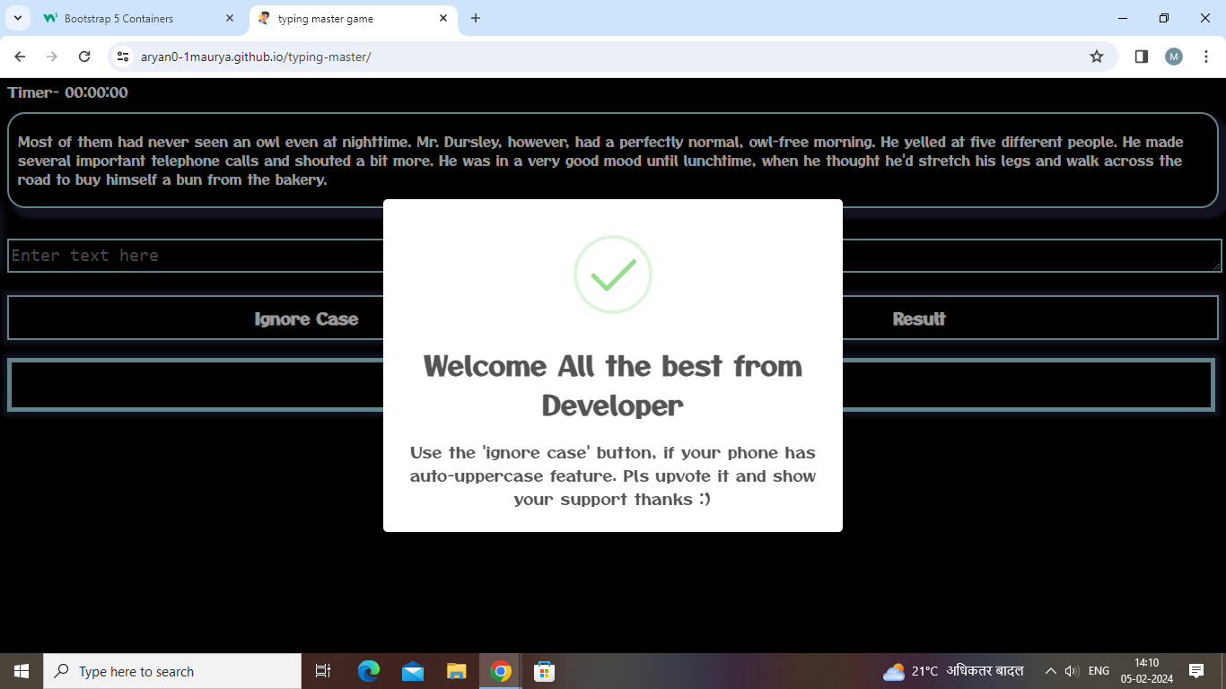Click the Result button
This screenshot has height=689, width=1226.
[x=918, y=318]
